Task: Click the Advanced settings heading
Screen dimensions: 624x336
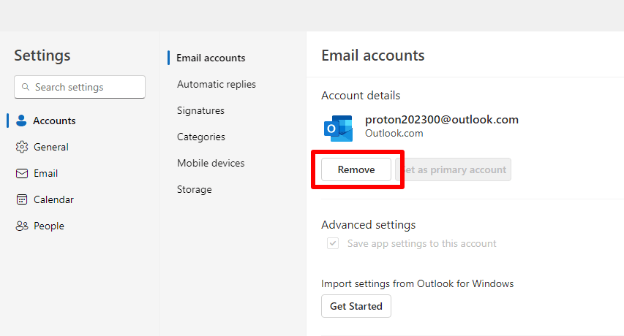Action: (x=368, y=225)
